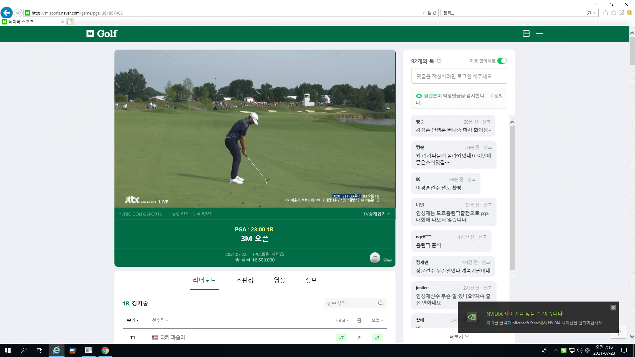Image resolution: width=635 pixels, height=357 pixels.
Task: Open Chrome from the taskbar
Action: [x=105, y=350]
